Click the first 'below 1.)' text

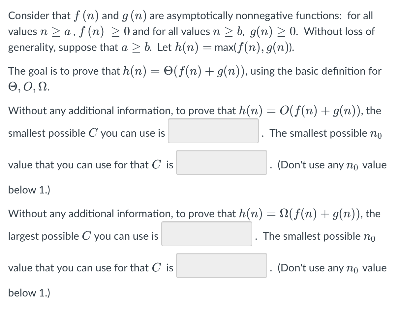[28, 190]
